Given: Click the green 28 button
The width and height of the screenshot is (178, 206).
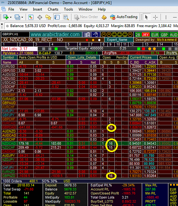Looking at the screenshot, I should coord(138,35).
